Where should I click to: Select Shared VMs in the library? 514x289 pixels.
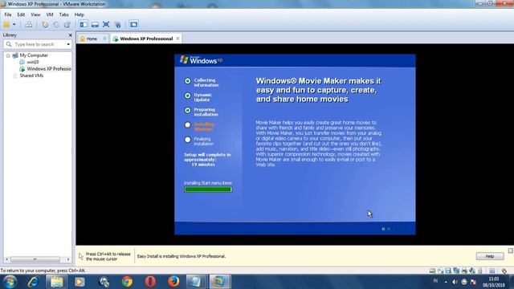click(x=31, y=75)
